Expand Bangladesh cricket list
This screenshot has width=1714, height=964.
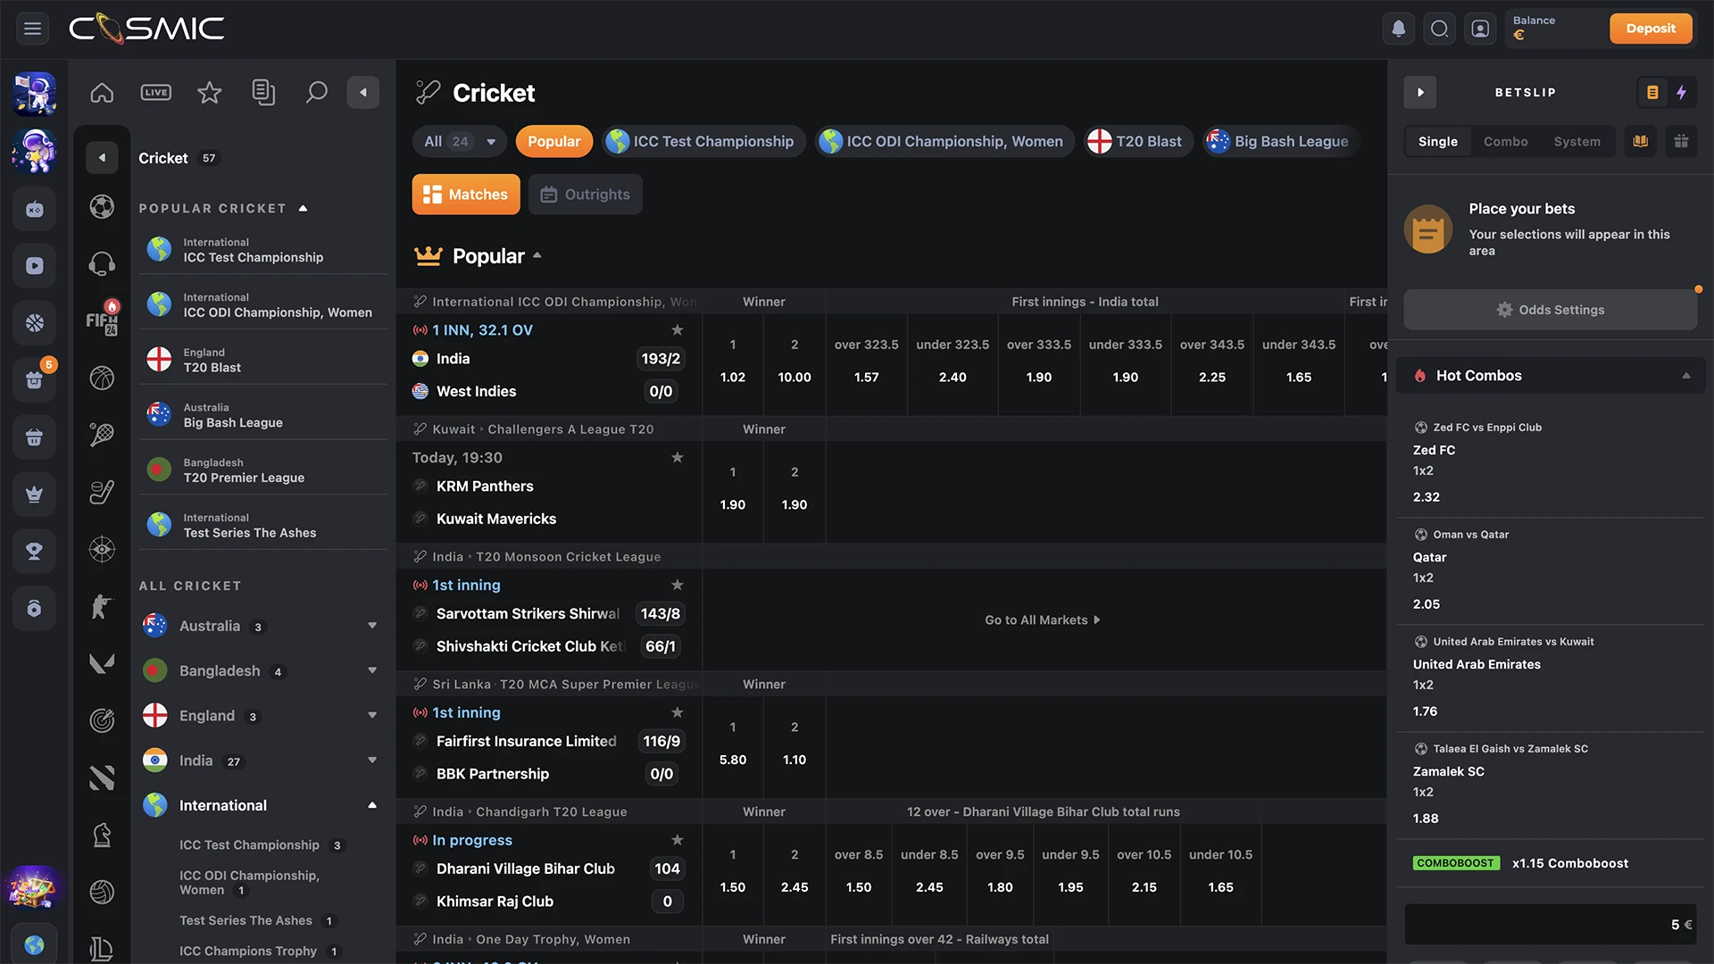[372, 670]
